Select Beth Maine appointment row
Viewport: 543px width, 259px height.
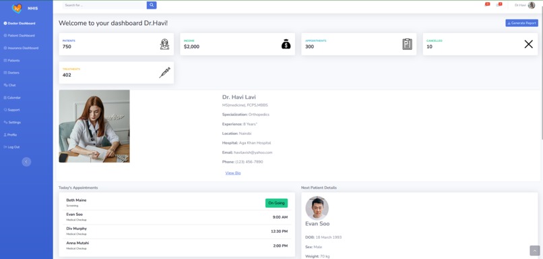[x=177, y=203]
